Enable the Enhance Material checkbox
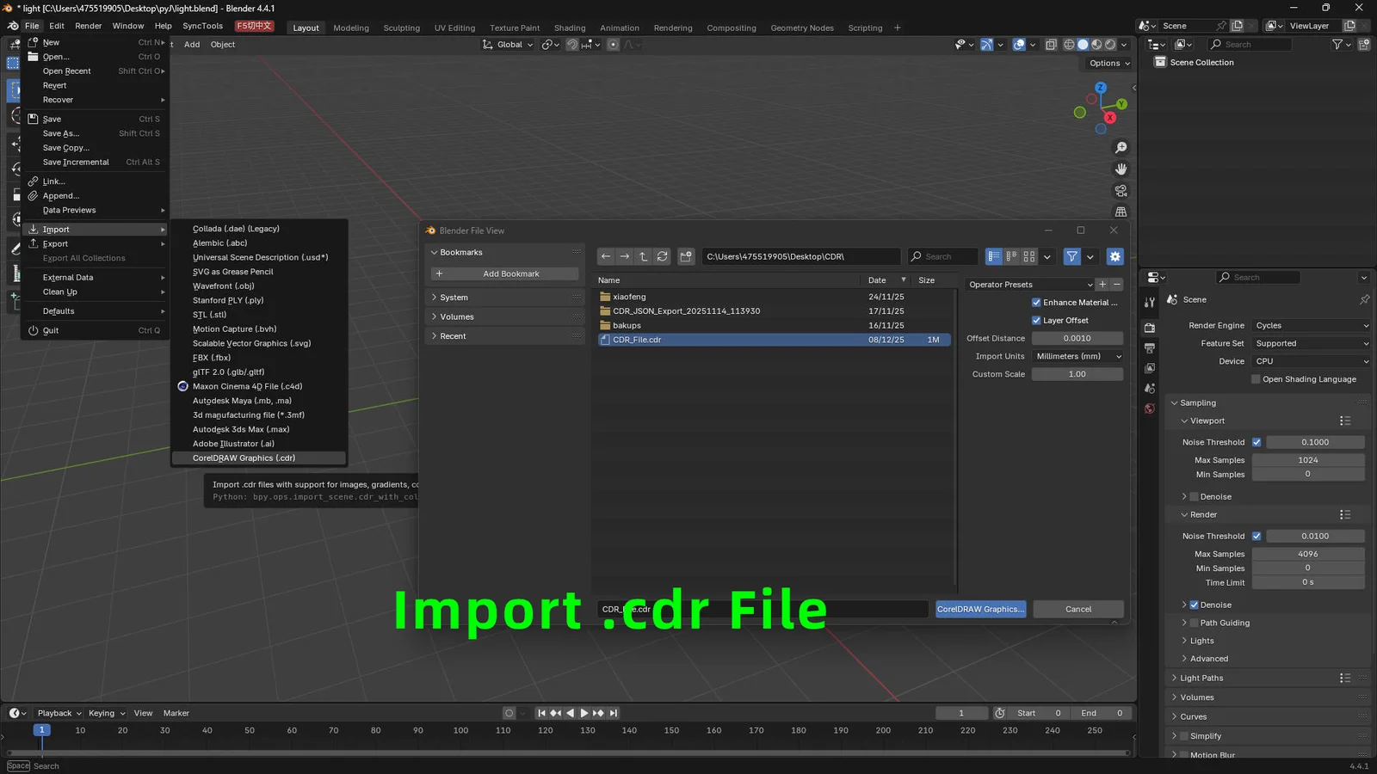 pos(1037,302)
